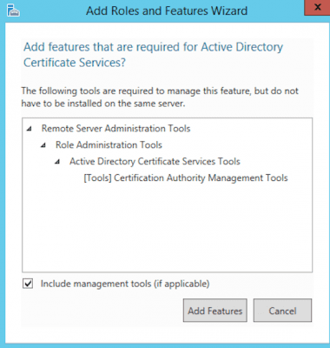Highlight Active Directory Certificate Services Tools
The height and width of the screenshot is (348, 330).
point(155,162)
